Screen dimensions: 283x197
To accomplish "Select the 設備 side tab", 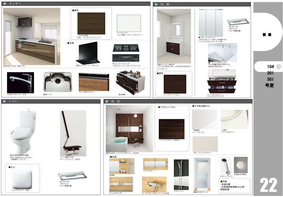I will coord(267,35).
